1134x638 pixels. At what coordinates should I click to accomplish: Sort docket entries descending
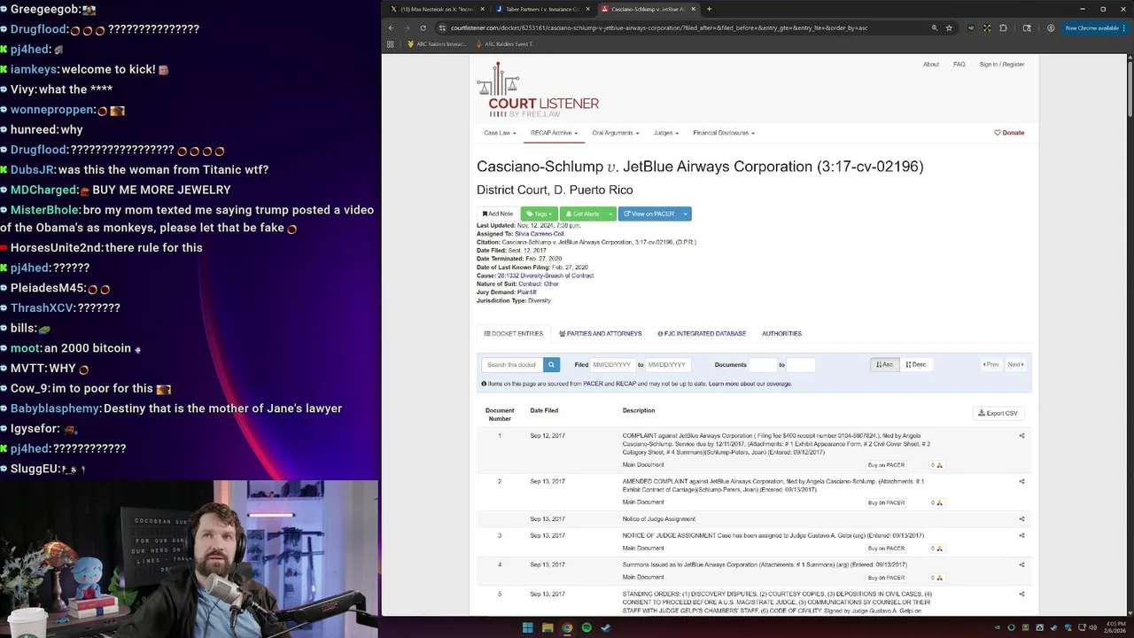915,364
